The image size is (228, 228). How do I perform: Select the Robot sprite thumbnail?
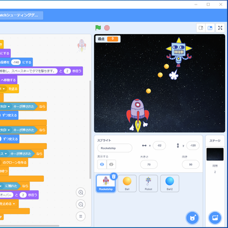point(148,184)
